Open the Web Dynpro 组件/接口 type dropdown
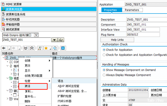Viewport: 167px width, 106px height. (36, 35)
